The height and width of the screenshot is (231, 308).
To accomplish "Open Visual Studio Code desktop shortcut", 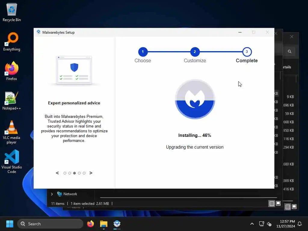I will click(x=12, y=162).
